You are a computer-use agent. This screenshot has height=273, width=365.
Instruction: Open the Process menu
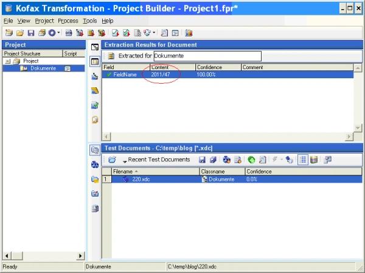coord(68,21)
